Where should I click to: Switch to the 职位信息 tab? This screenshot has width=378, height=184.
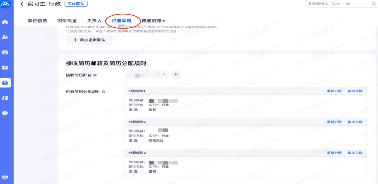click(37, 21)
